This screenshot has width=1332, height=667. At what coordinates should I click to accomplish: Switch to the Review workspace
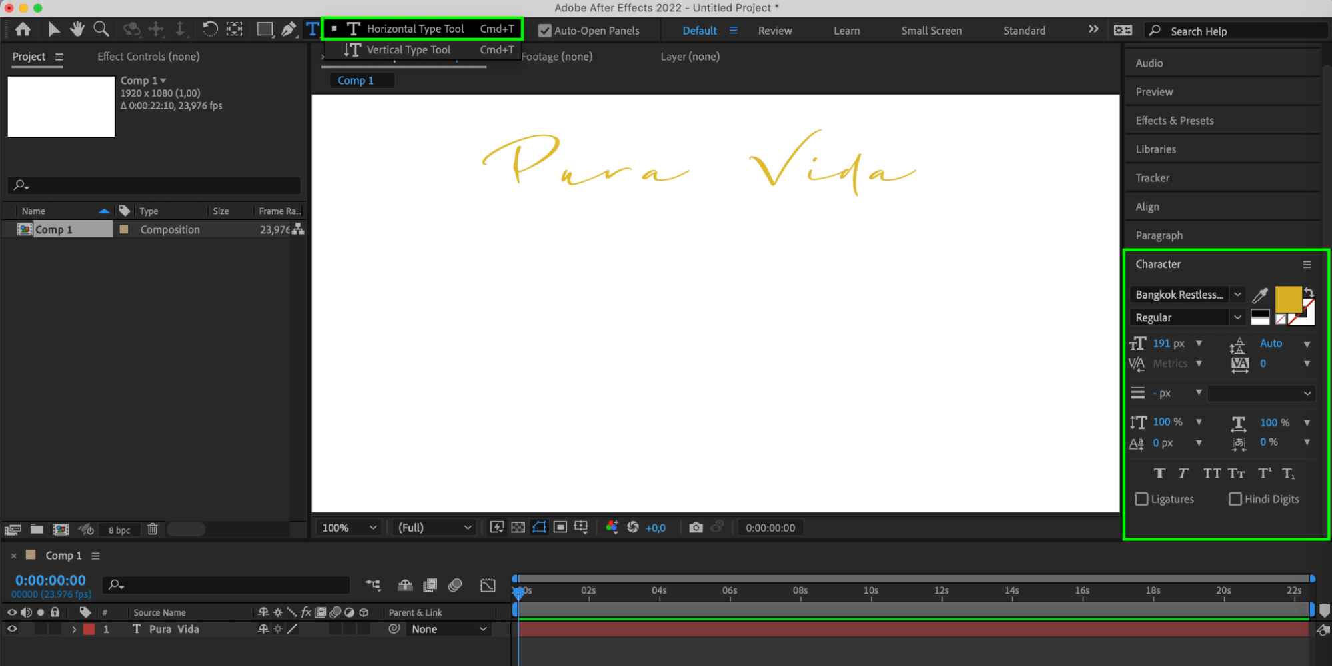775,31
